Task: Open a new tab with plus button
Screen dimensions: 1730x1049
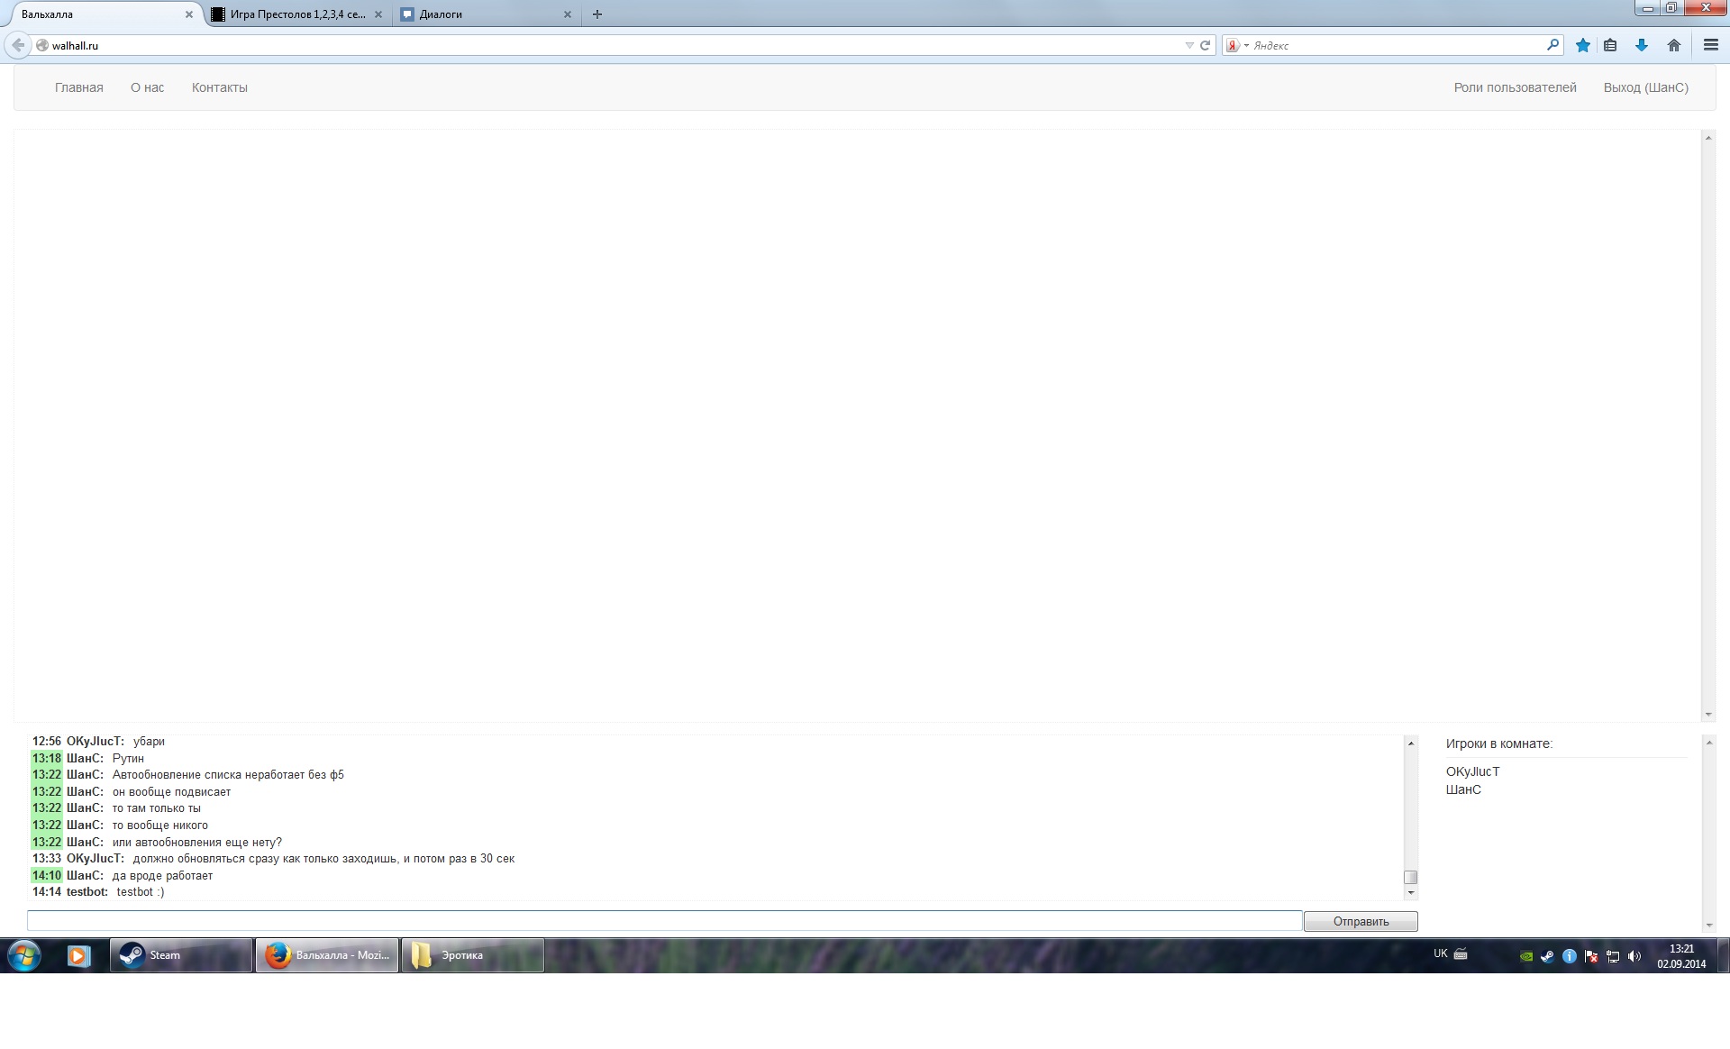Action: coord(596,14)
